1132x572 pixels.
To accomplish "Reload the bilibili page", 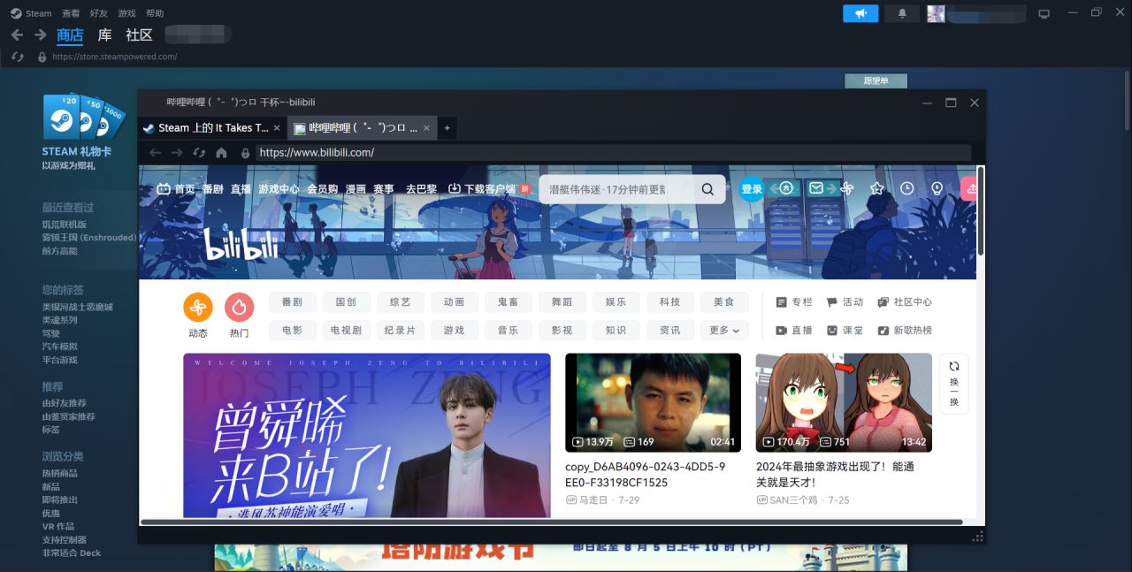I will (x=199, y=153).
